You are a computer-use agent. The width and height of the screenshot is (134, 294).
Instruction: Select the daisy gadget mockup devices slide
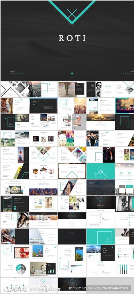coord(15,187)
